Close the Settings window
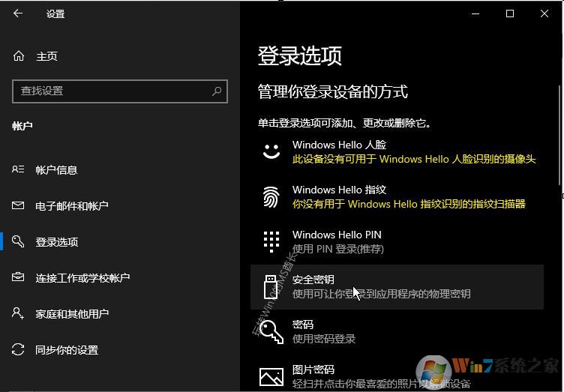 coord(544,13)
